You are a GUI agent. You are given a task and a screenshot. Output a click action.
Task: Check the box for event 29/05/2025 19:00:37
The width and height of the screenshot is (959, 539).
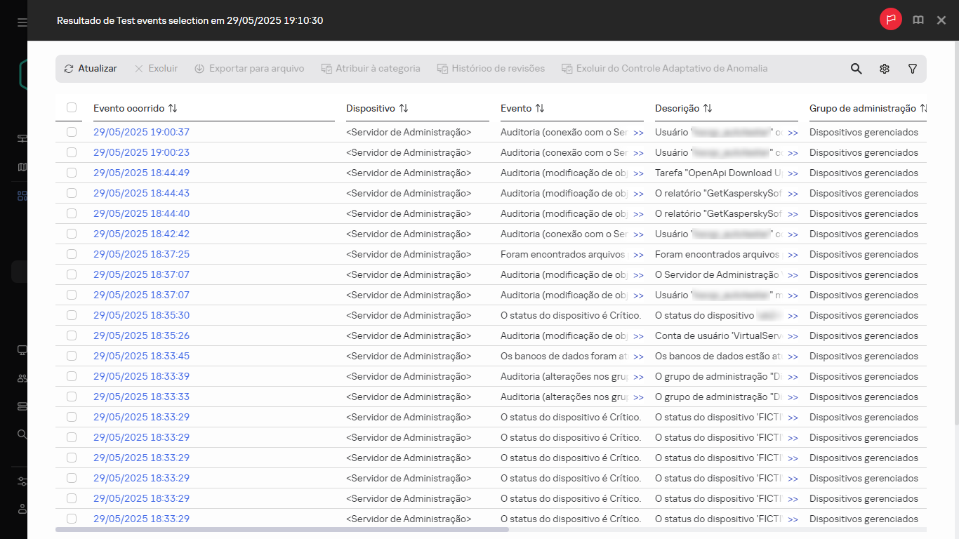72,132
